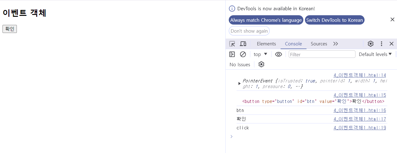Toggle the console sidebar icon
Image resolution: width=397 pixels, height=153 pixels.
tap(232, 54)
